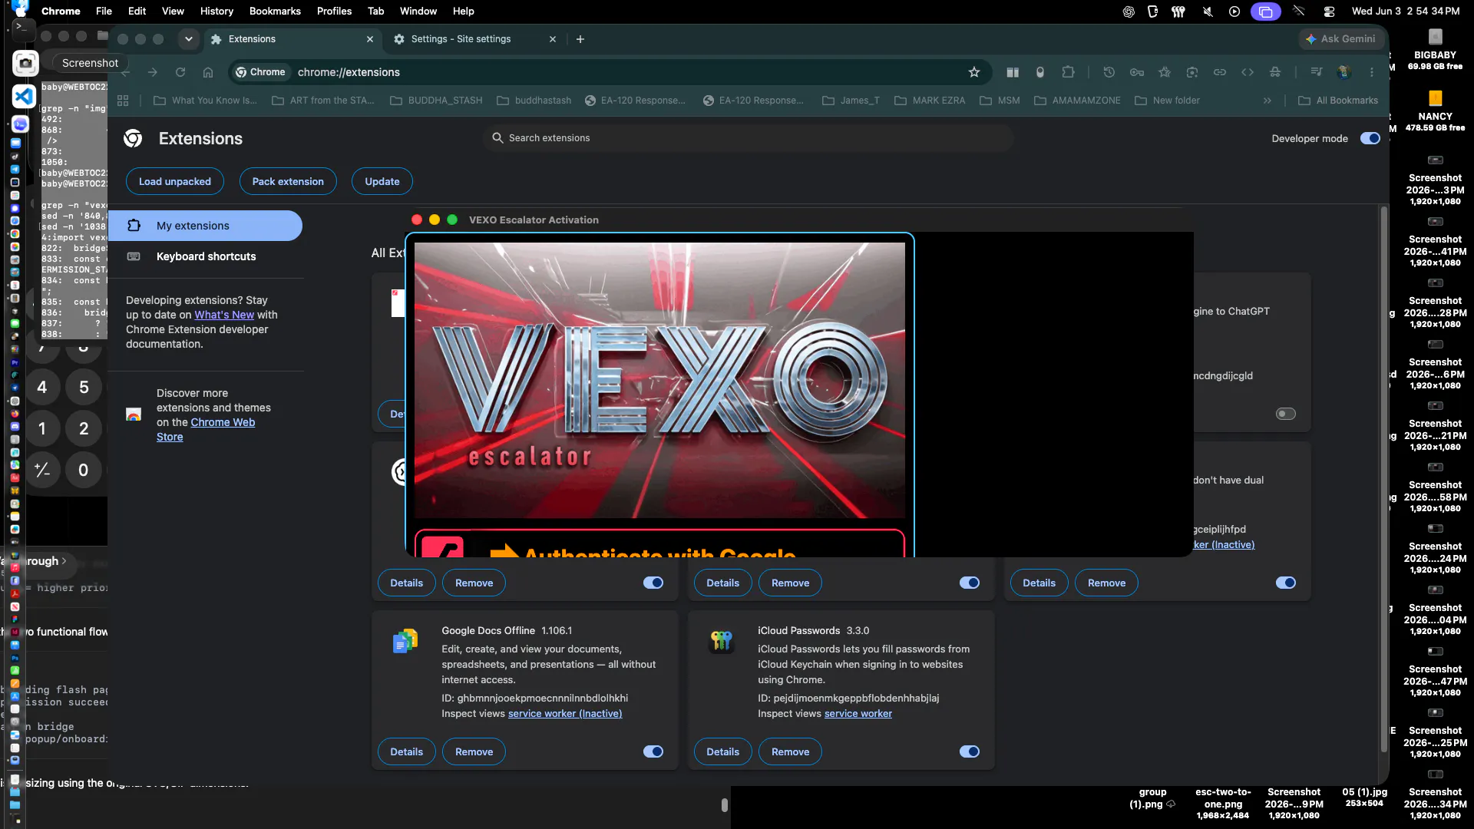
Task: Open Details for Google Docs Offline
Action: click(x=407, y=751)
